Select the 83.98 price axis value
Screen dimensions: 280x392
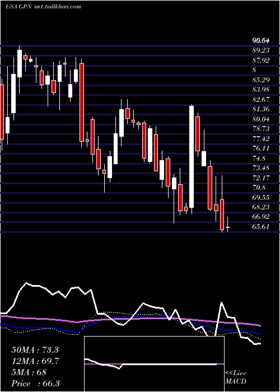coord(261,90)
